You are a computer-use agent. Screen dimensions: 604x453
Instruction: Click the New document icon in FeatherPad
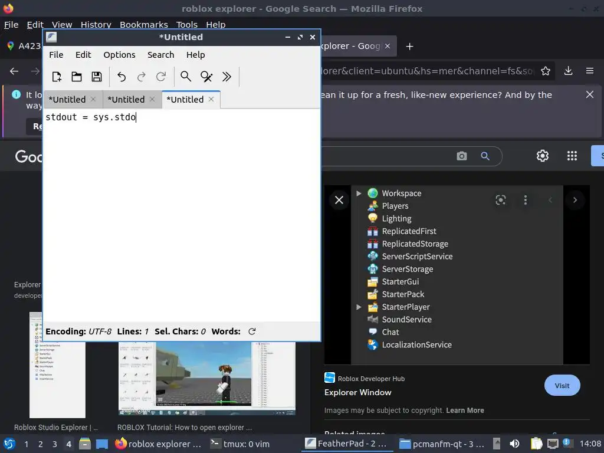point(57,77)
